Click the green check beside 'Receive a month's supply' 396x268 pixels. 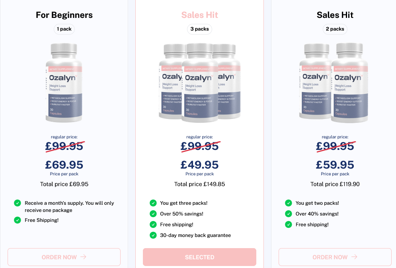(x=18, y=203)
